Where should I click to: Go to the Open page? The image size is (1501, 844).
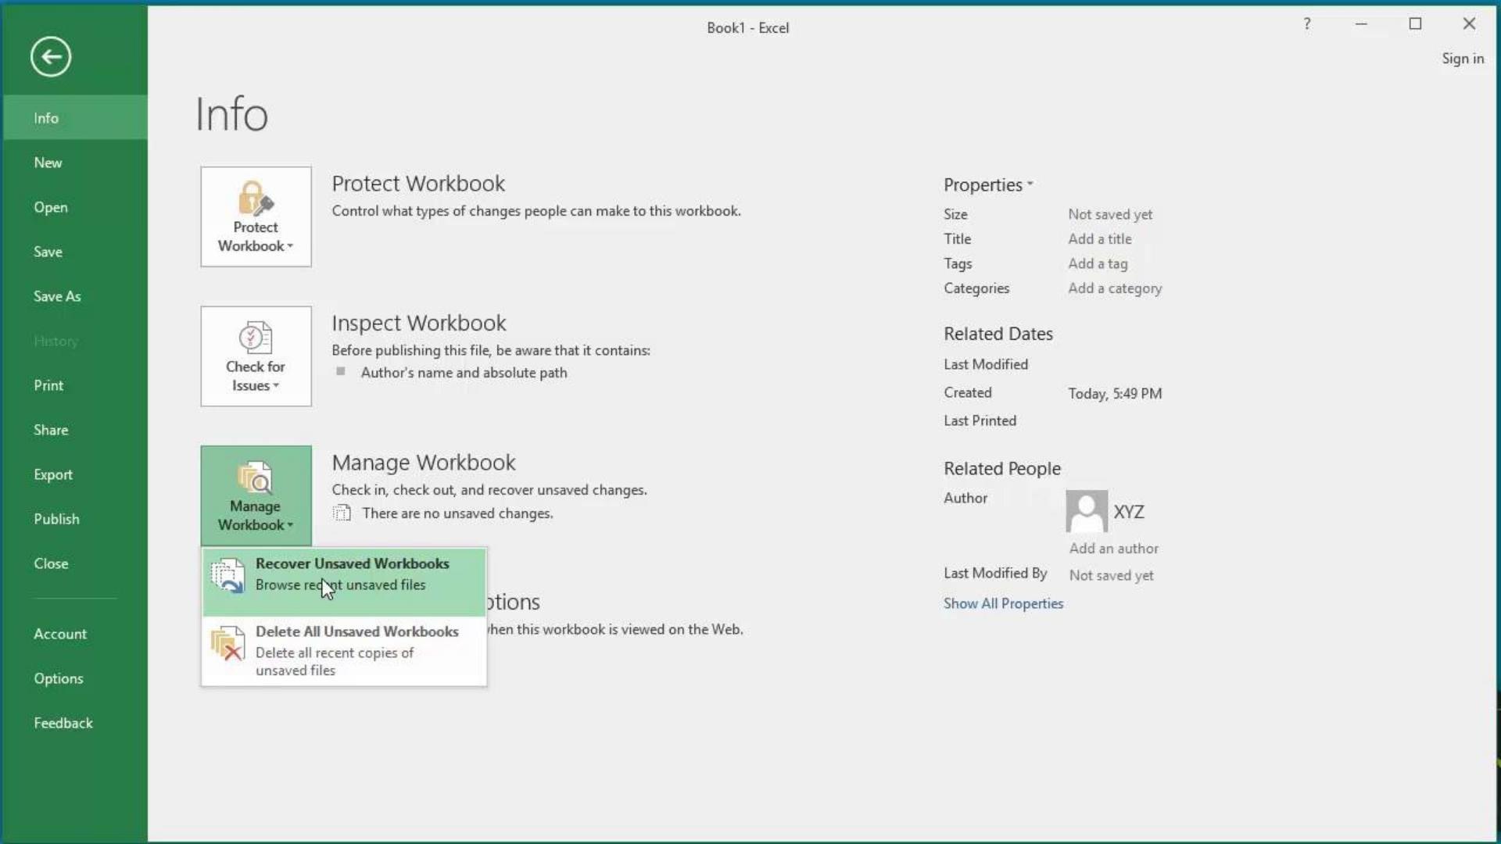point(75,207)
